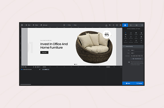
Task: Go Back to the module overview
Action: click(28, 25)
